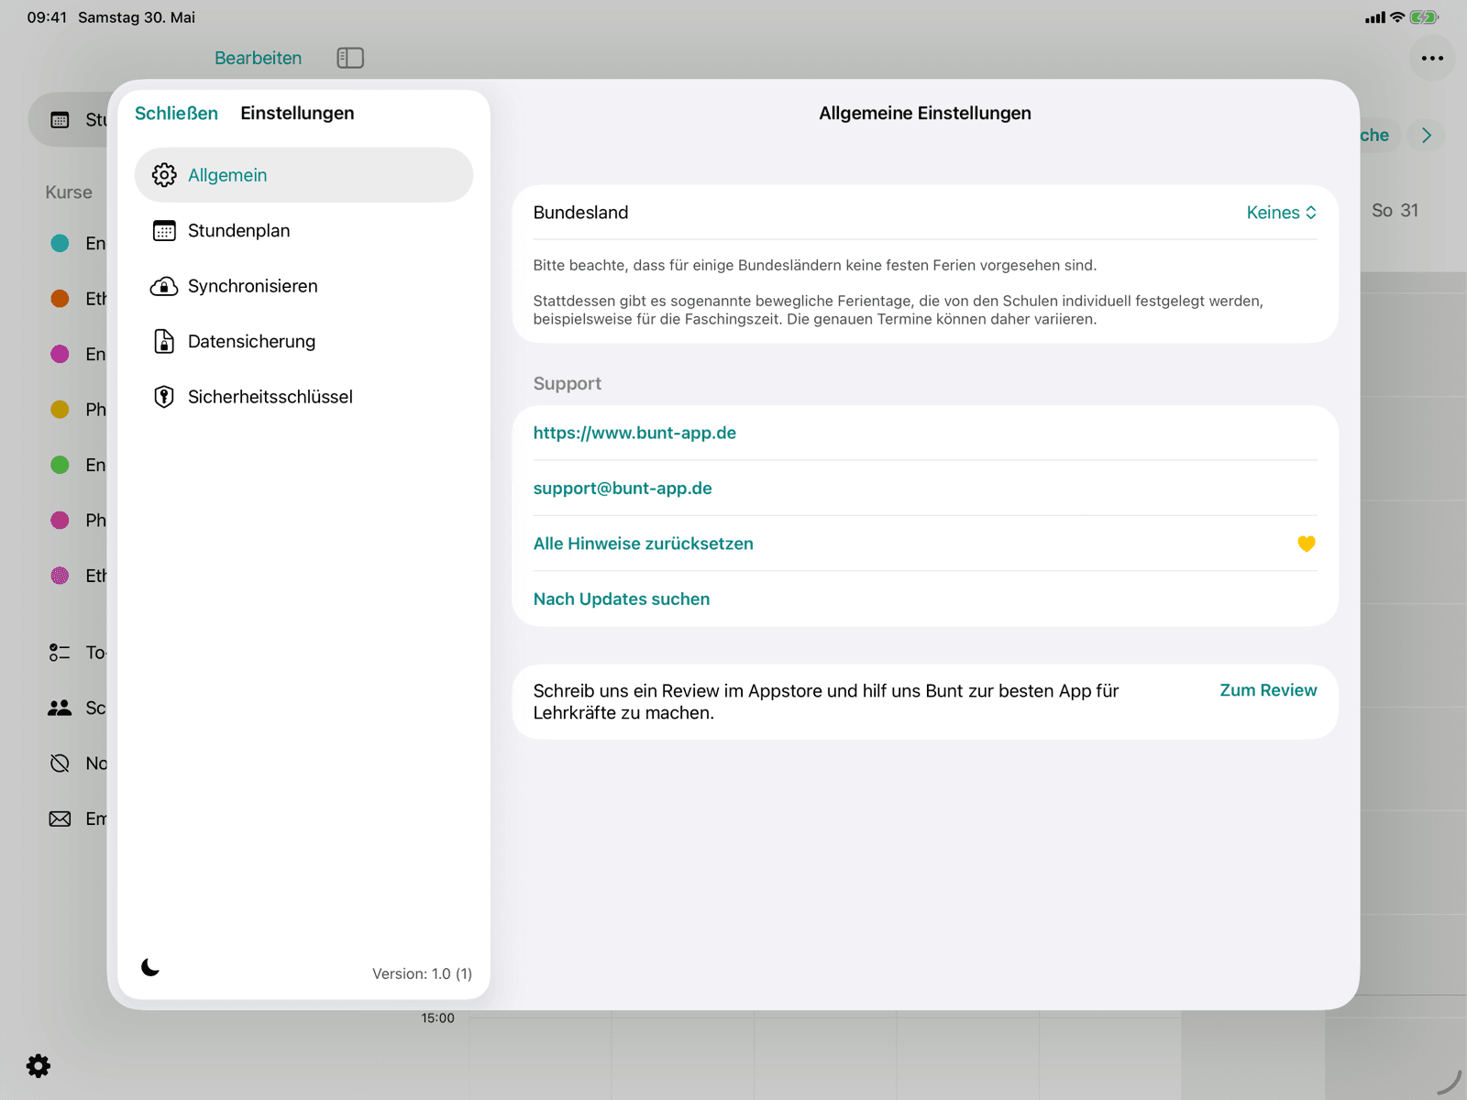Click the gear icon next to Allgemein
The image size is (1467, 1100).
pos(164,175)
